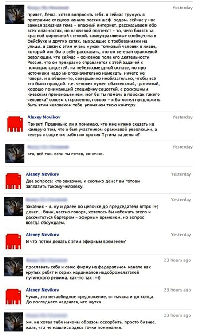
Task: Click cat avatar beside "хм, не хотел тебя" message
Action: (x=13, y=322)
